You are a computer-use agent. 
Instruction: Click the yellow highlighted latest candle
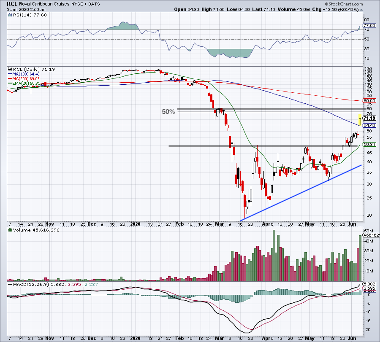[360, 120]
